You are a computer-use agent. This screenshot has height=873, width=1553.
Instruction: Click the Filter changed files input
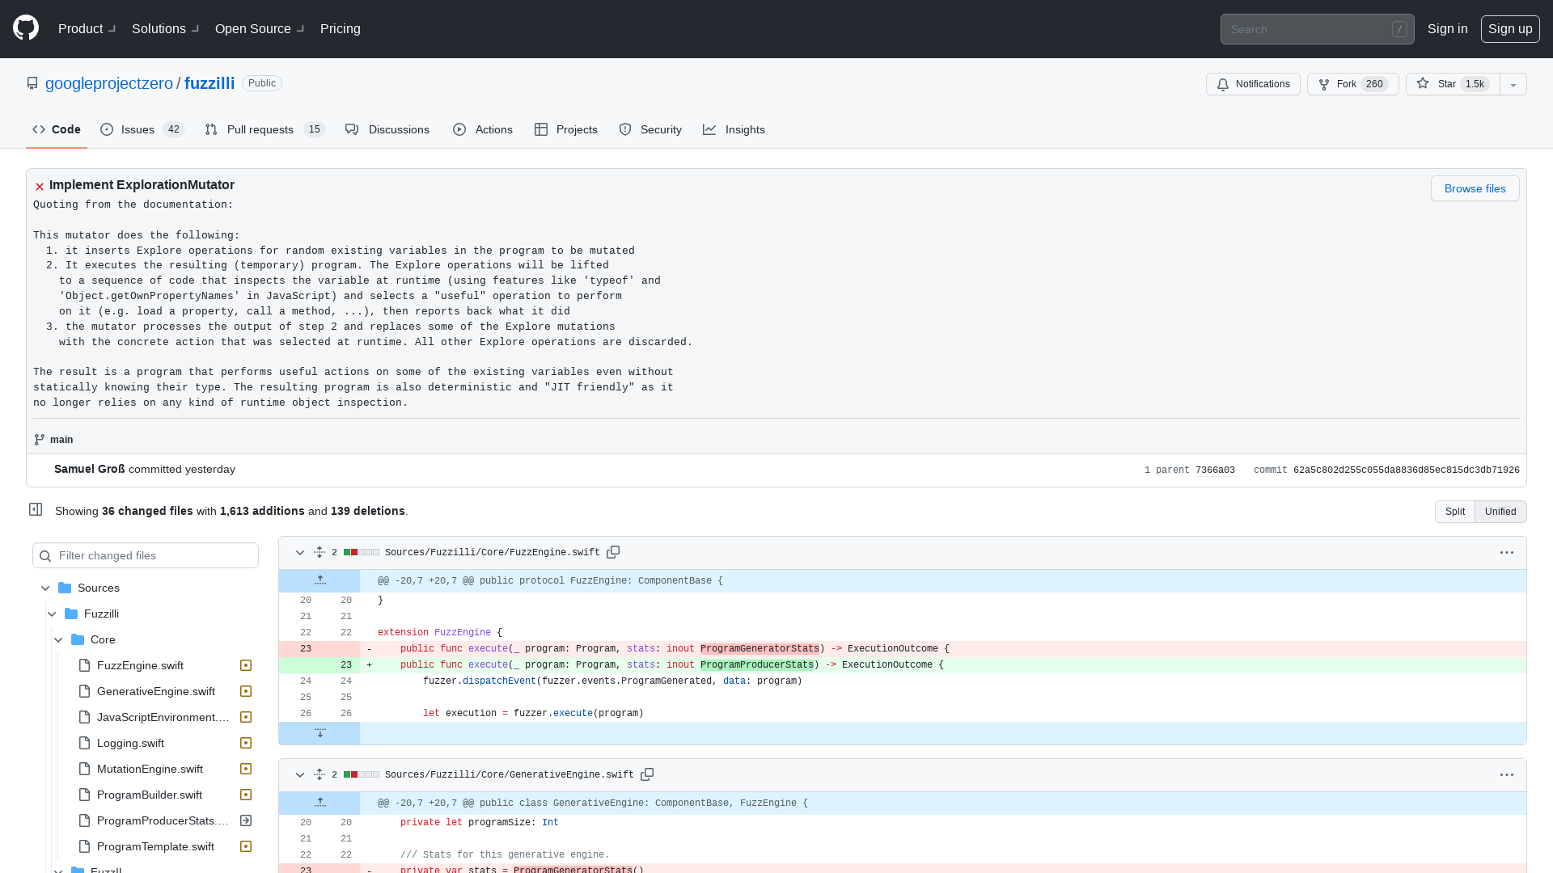tap(146, 555)
